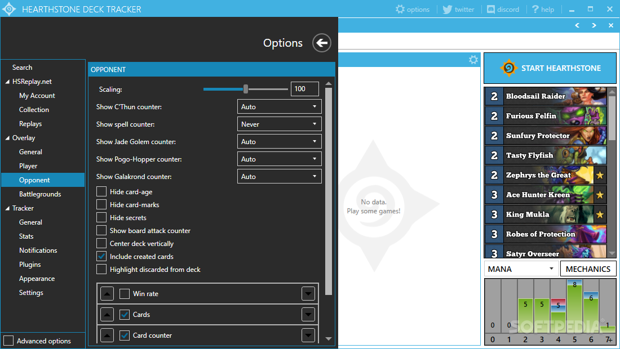This screenshot has height=349, width=620.
Task: Open the help menu in title bar
Action: point(543,9)
